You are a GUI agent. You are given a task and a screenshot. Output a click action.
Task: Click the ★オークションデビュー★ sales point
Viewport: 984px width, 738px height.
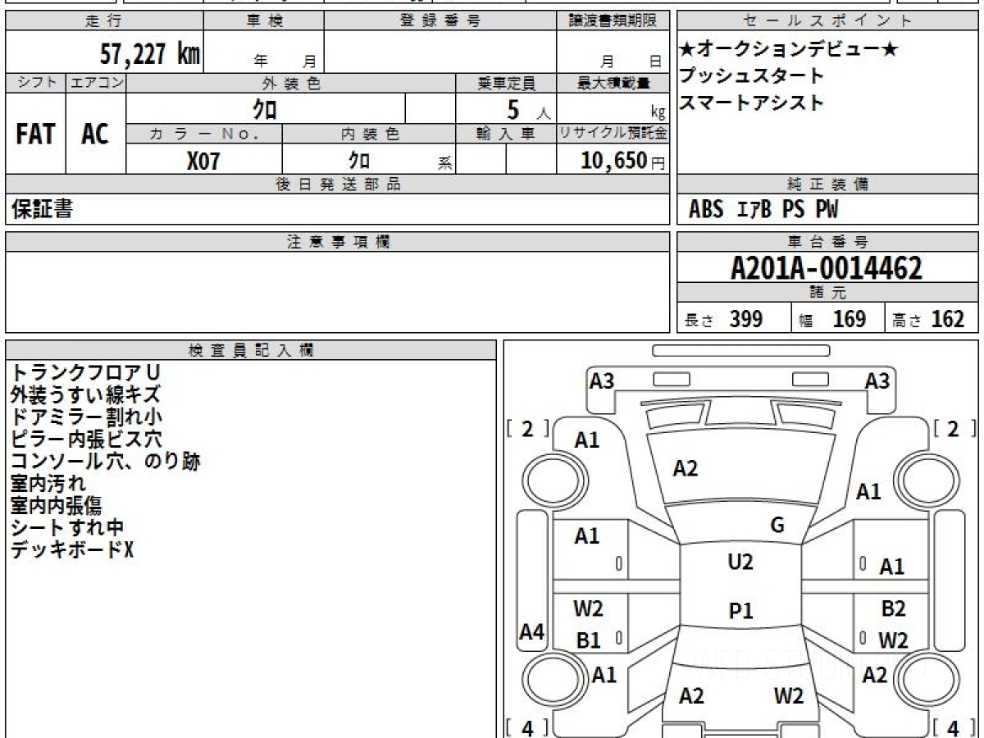790,50
